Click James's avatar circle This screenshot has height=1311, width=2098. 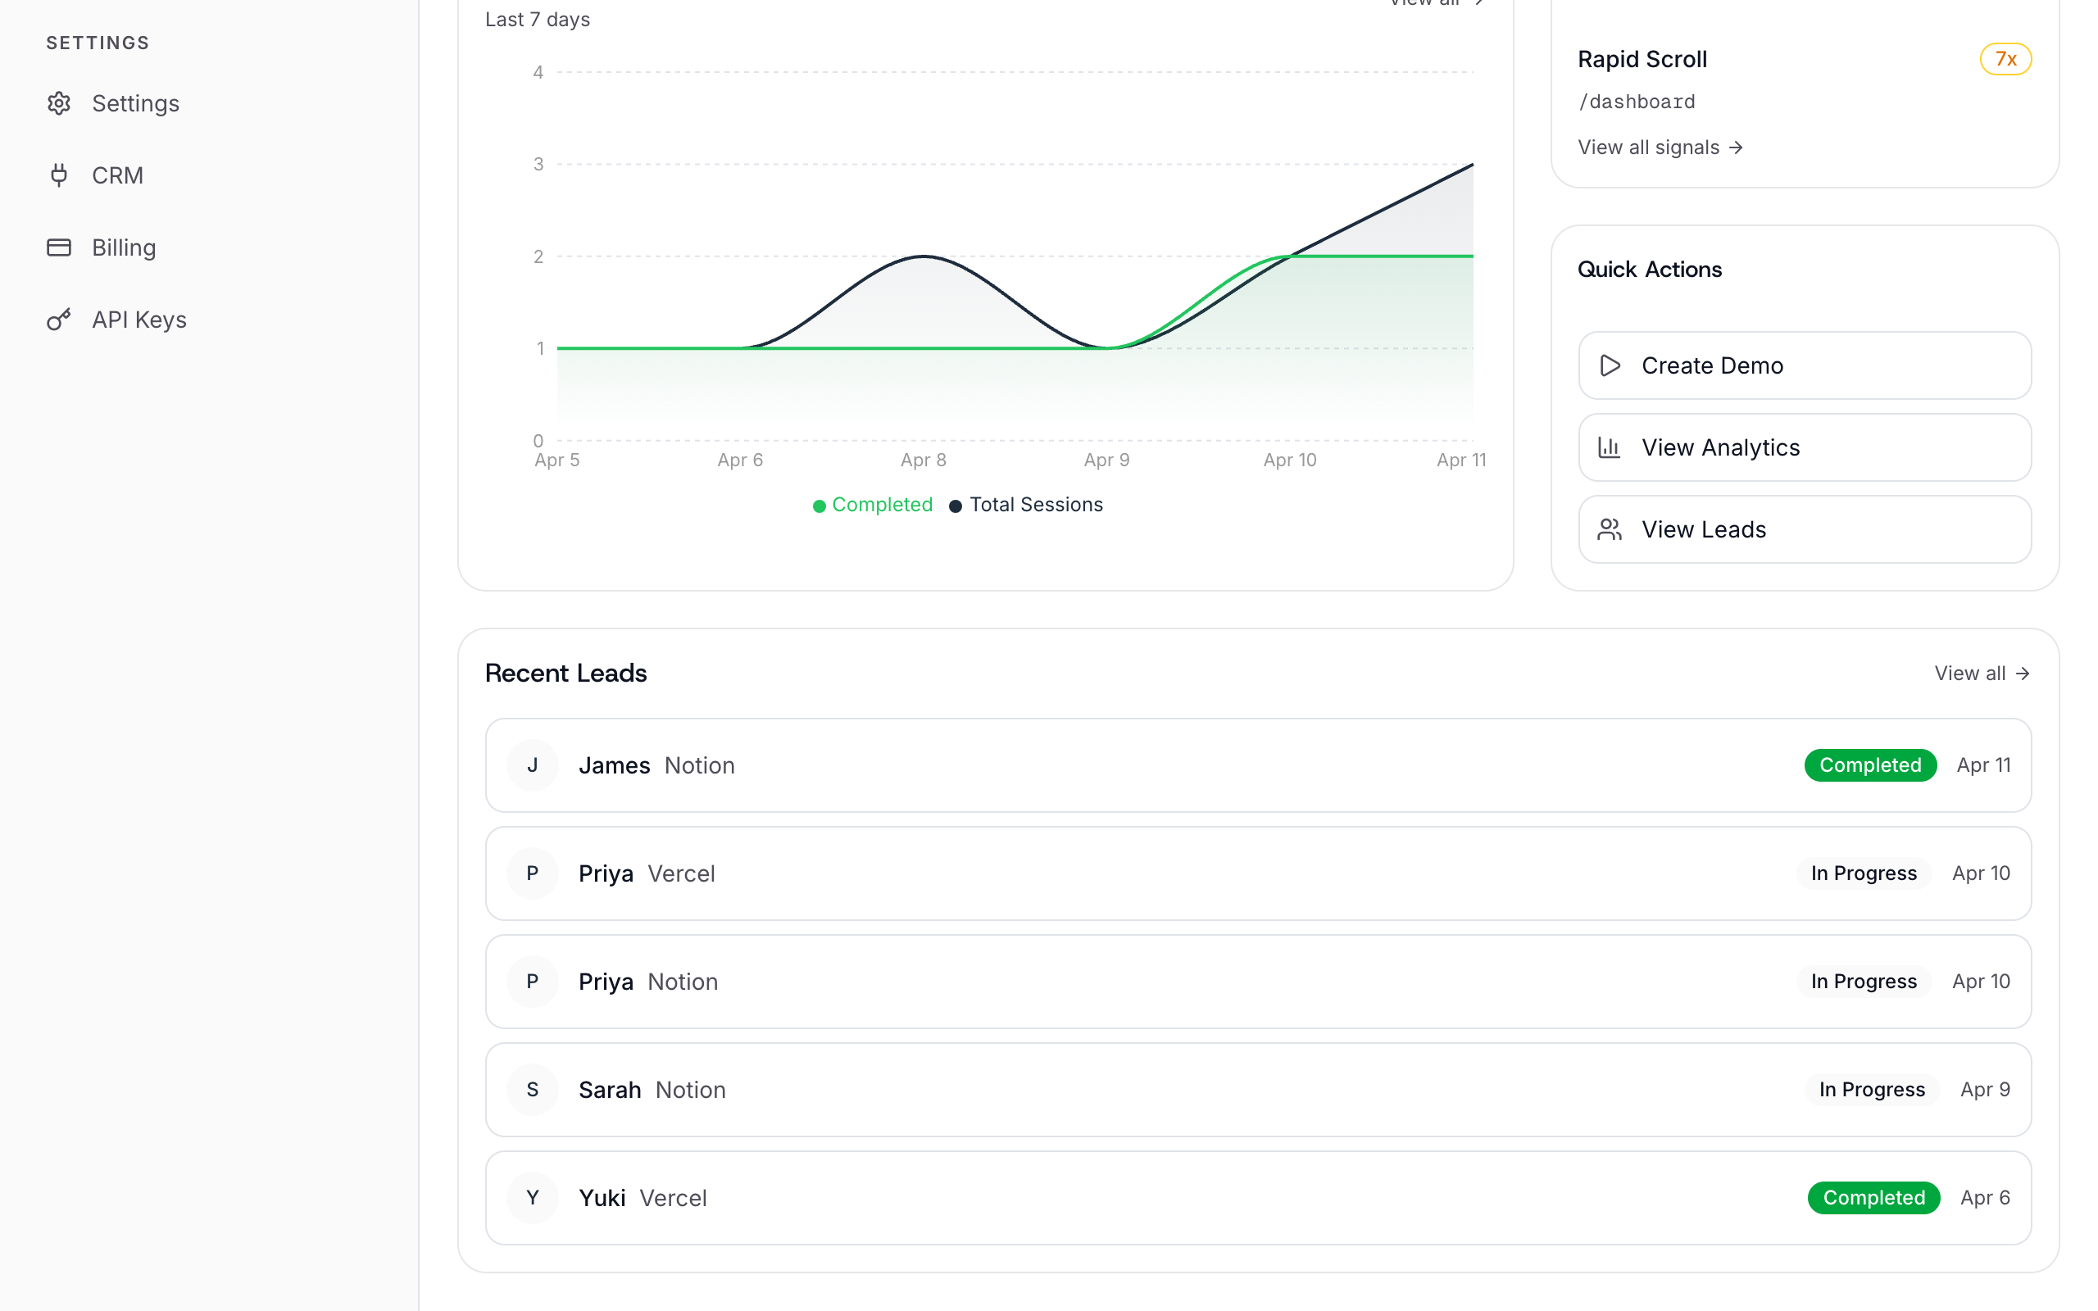(534, 764)
